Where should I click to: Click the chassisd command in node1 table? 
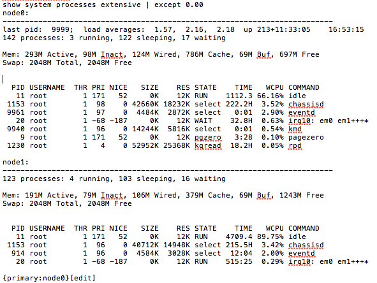(x=306, y=245)
